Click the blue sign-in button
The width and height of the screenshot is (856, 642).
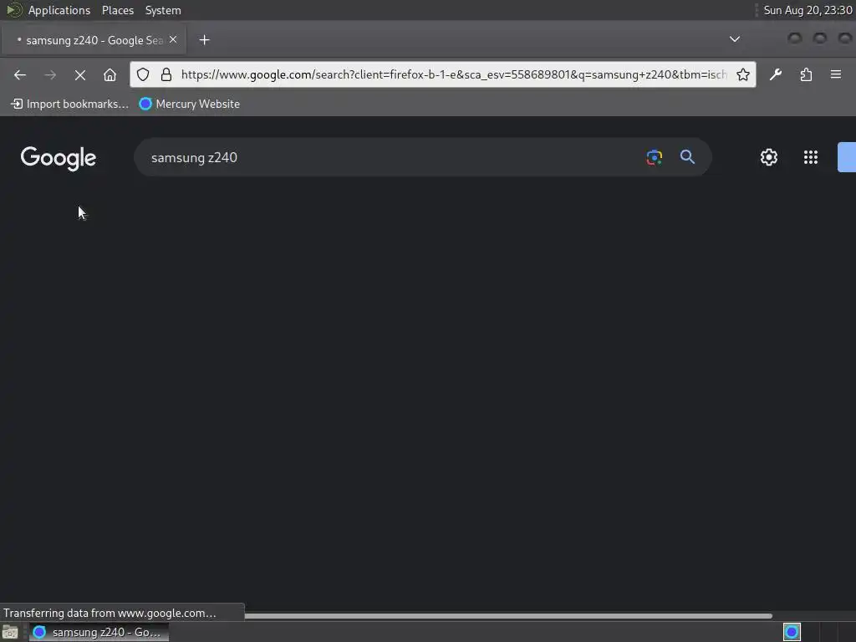point(847,157)
